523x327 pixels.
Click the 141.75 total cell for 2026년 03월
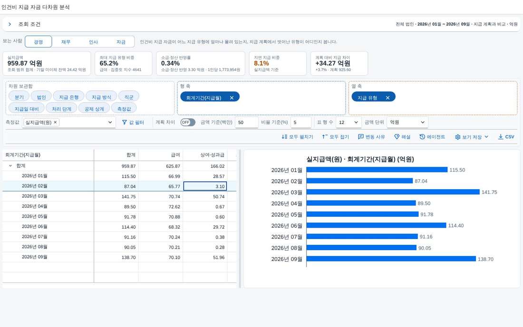pyautogui.click(x=116, y=197)
